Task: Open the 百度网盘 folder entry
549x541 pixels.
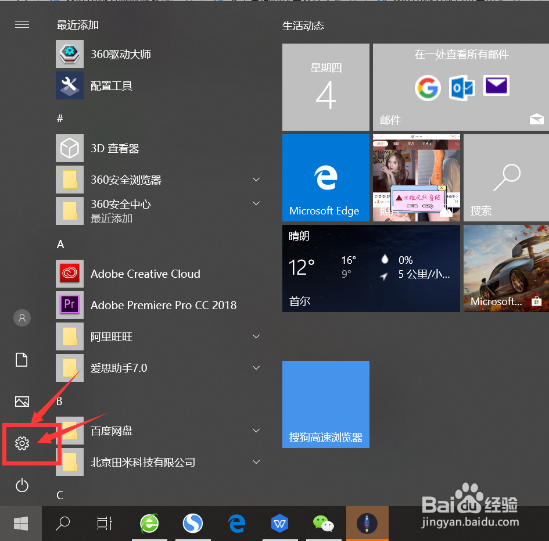Action: (x=157, y=431)
